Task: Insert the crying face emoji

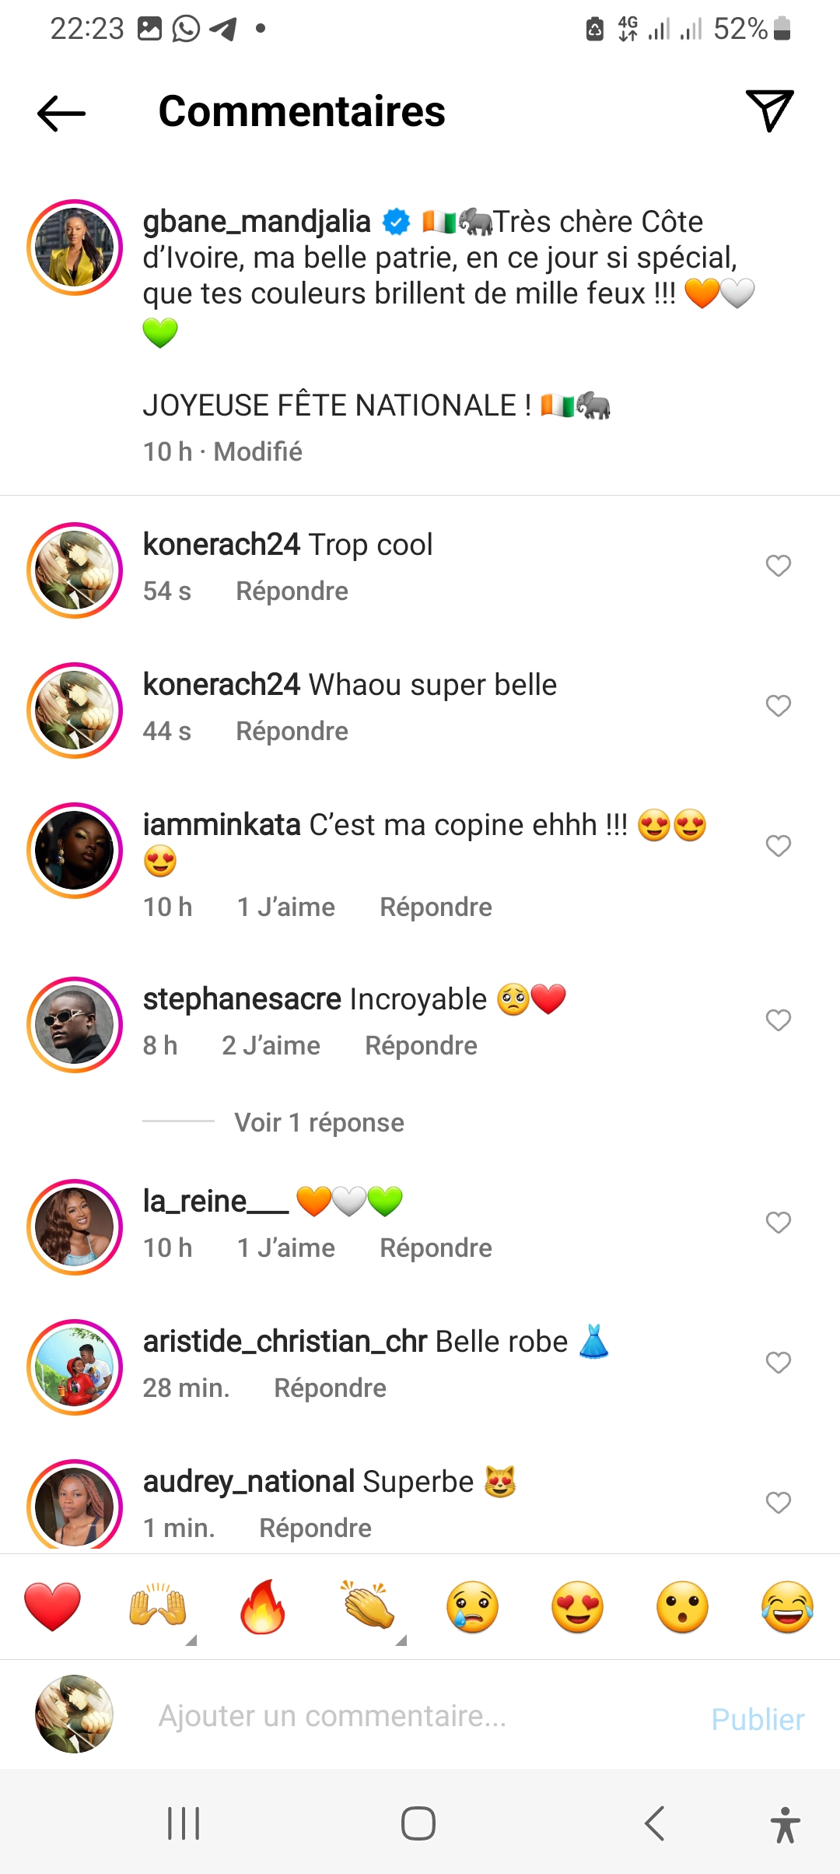Action: (472, 1607)
